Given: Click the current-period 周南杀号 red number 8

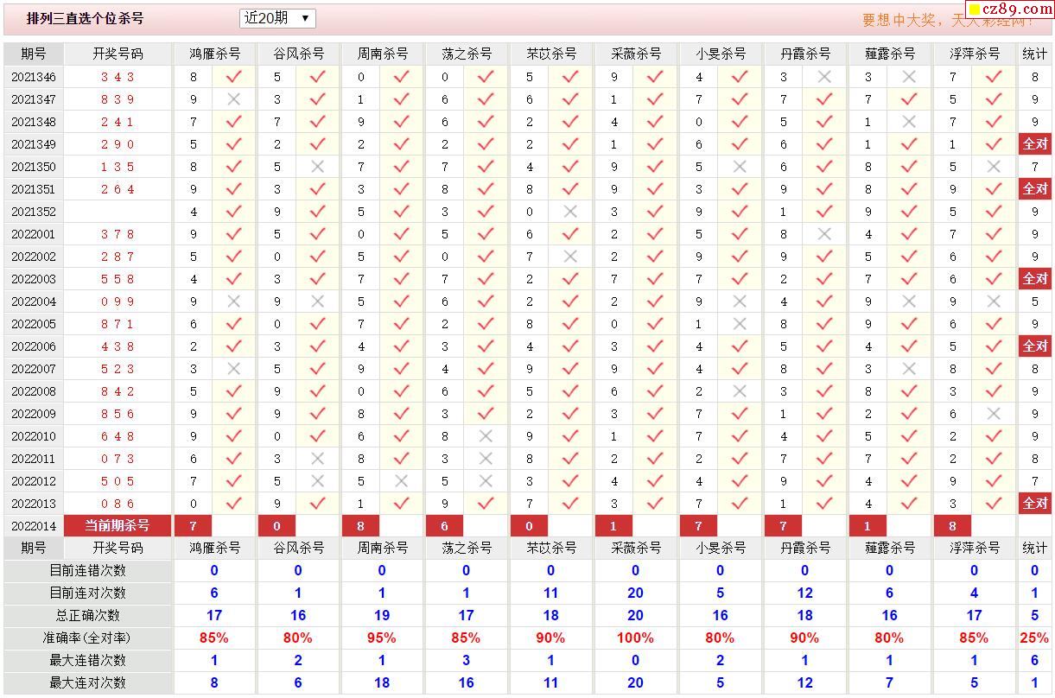Looking at the screenshot, I should (x=360, y=525).
